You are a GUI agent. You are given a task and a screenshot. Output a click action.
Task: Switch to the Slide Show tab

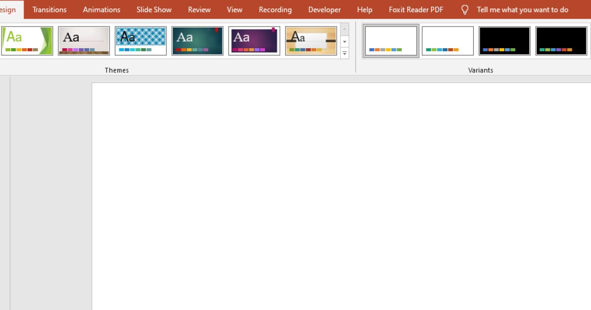pyautogui.click(x=154, y=9)
